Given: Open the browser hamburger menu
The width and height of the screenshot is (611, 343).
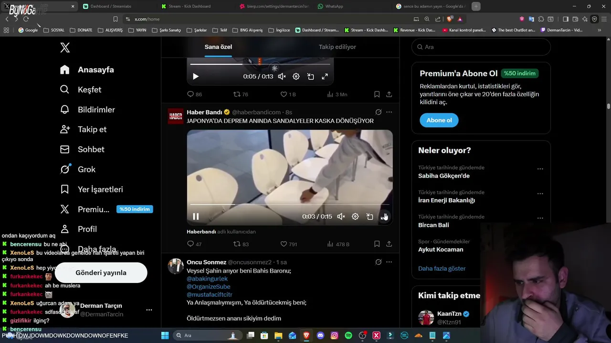Looking at the screenshot, I should click(x=604, y=19).
